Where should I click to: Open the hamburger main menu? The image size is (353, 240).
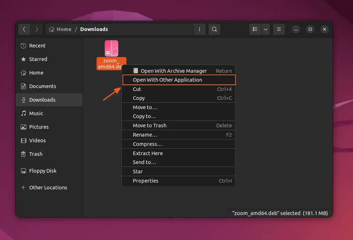point(279,29)
